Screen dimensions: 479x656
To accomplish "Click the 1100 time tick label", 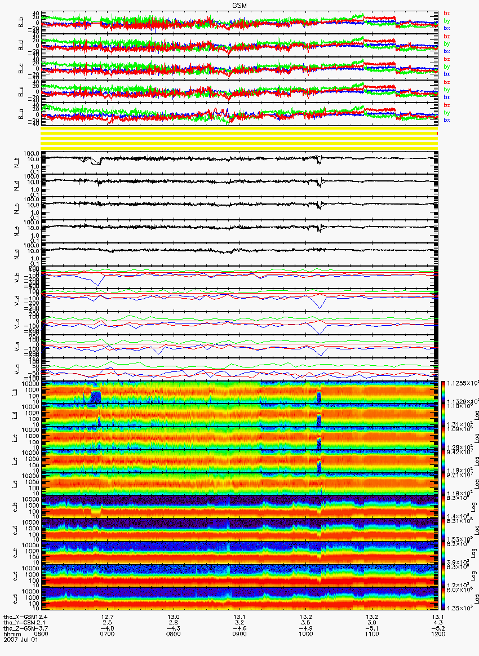I will pos(372,634).
